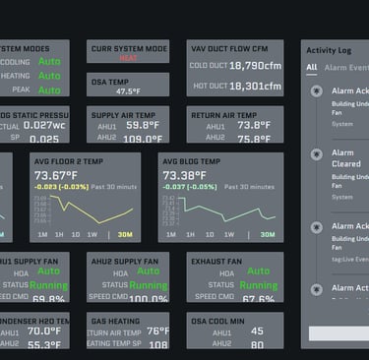This screenshot has height=360, width=369.
Task: Select 1W range on Avg Bldg Temp chart
Action: click(229, 234)
